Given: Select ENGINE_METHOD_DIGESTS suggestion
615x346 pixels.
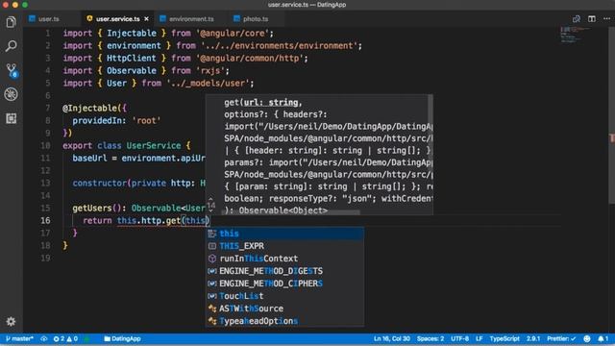Looking at the screenshot, I should [x=285, y=271].
